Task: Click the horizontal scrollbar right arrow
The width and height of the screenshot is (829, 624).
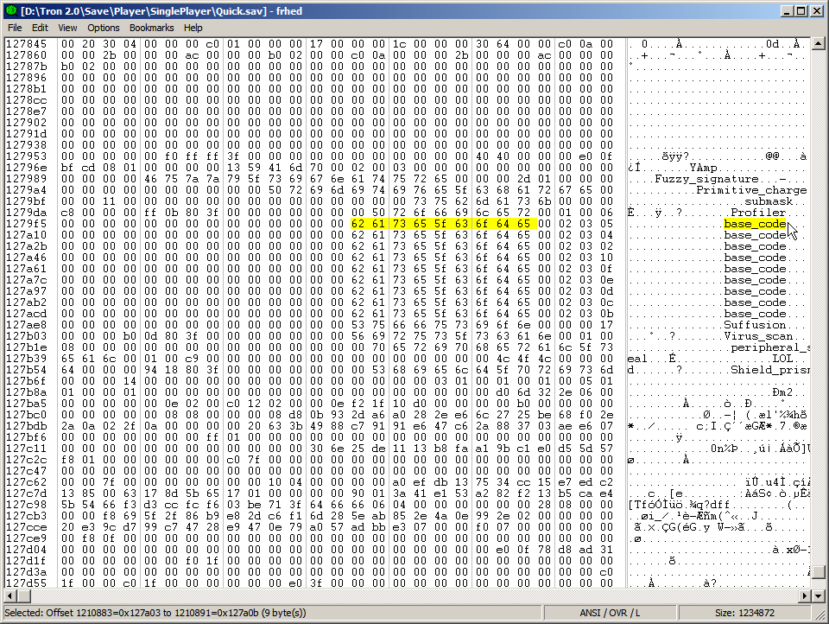Action: click(x=806, y=595)
